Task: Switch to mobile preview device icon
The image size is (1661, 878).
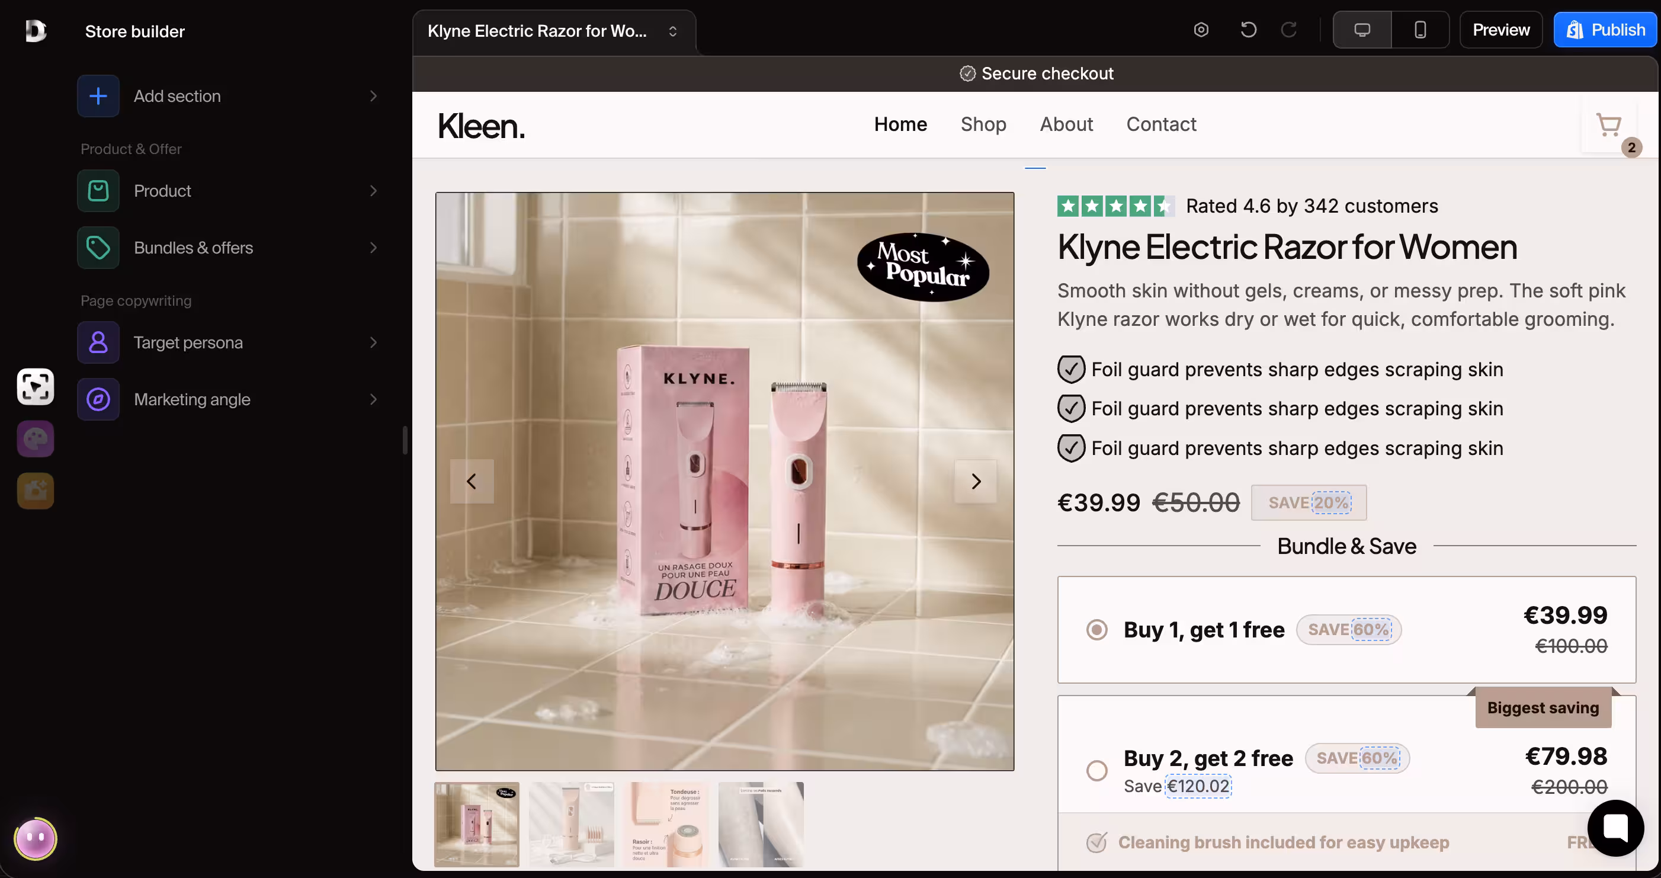Action: (1420, 30)
